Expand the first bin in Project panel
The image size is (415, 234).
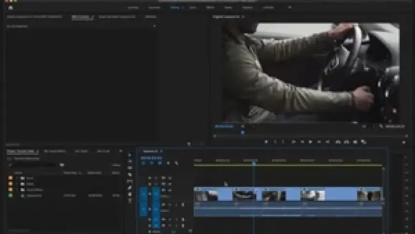(x=17, y=177)
